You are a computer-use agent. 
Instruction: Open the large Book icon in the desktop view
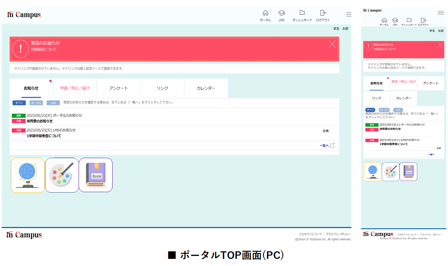pos(96,175)
